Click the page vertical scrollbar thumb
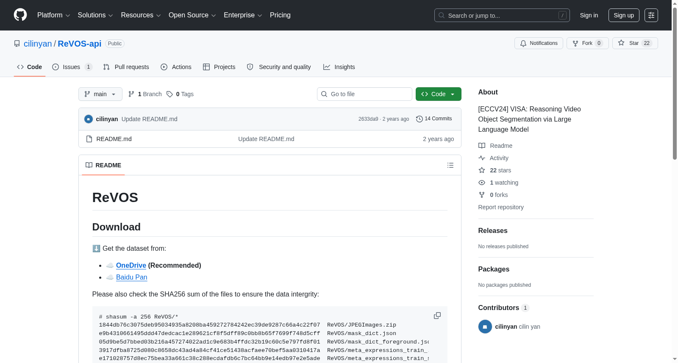 pos(675,83)
